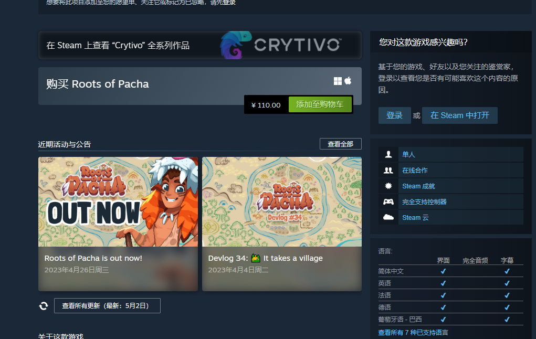Click the 法语 subtitles checkmark

(x=507, y=295)
